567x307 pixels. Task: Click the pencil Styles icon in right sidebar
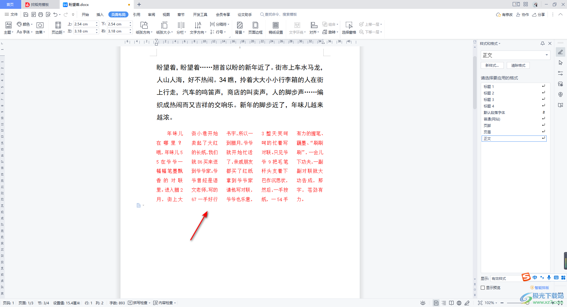560,52
